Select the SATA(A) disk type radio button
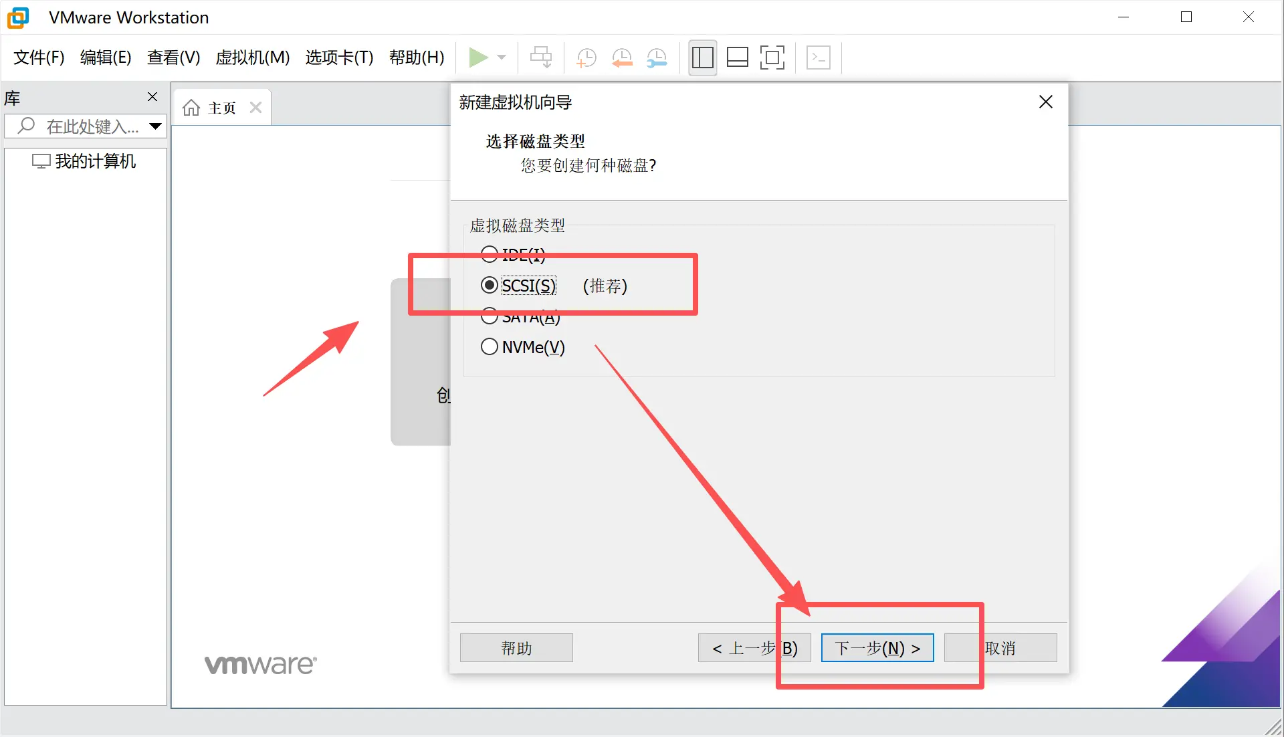The height and width of the screenshot is (737, 1284). pyautogui.click(x=490, y=316)
